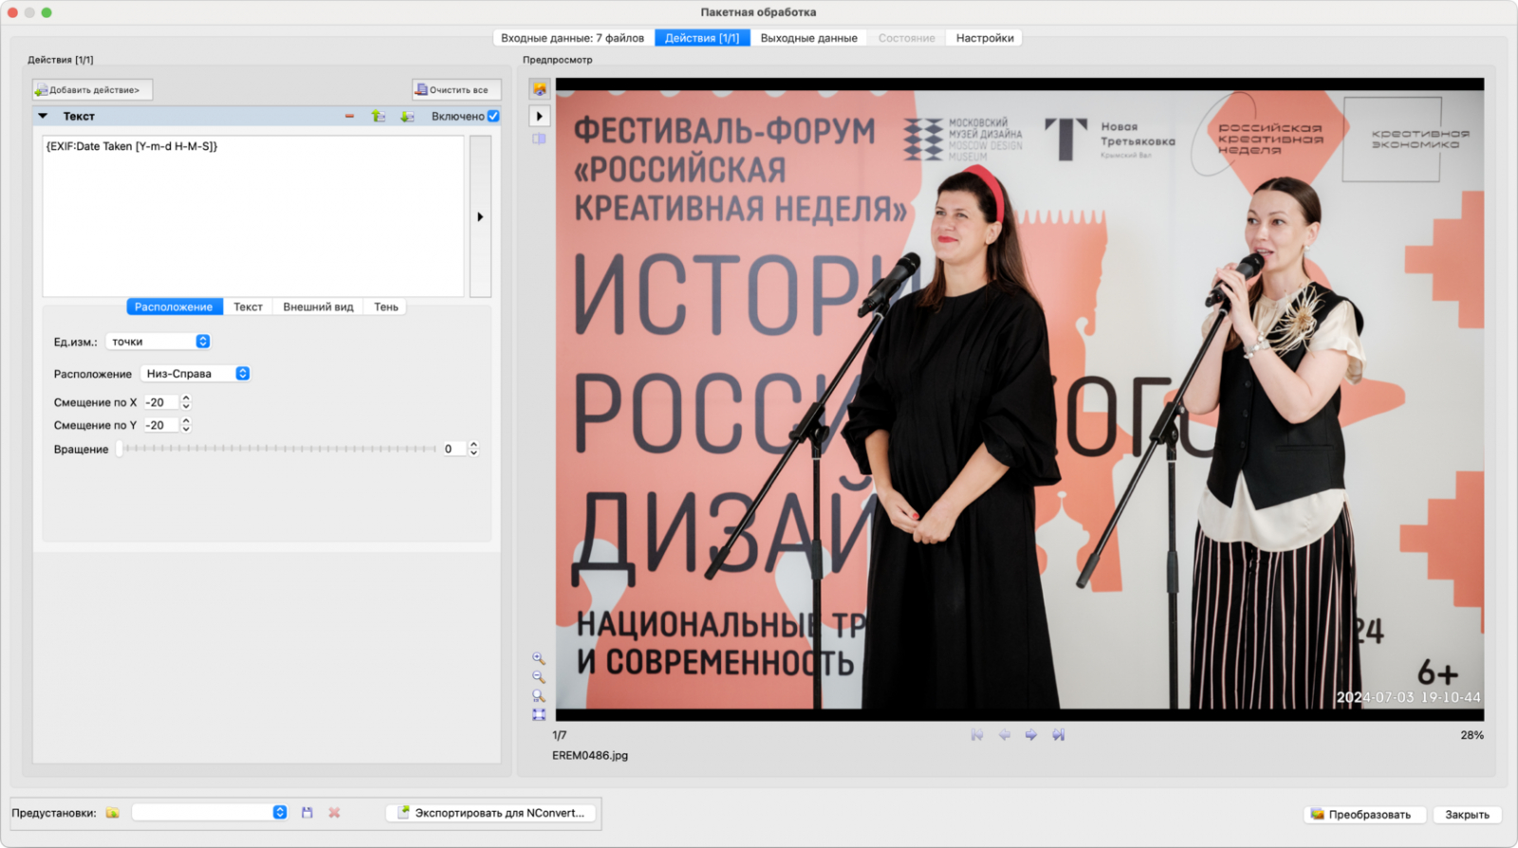Go to the next preview file

point(1031,735)
